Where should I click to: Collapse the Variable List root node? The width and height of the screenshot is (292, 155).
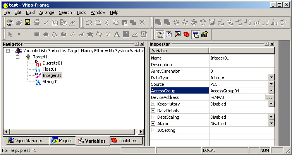point(8,51)
